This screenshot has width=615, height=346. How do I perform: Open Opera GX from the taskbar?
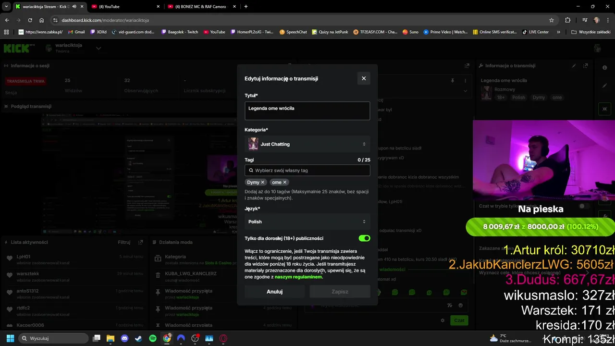[223, 338]
